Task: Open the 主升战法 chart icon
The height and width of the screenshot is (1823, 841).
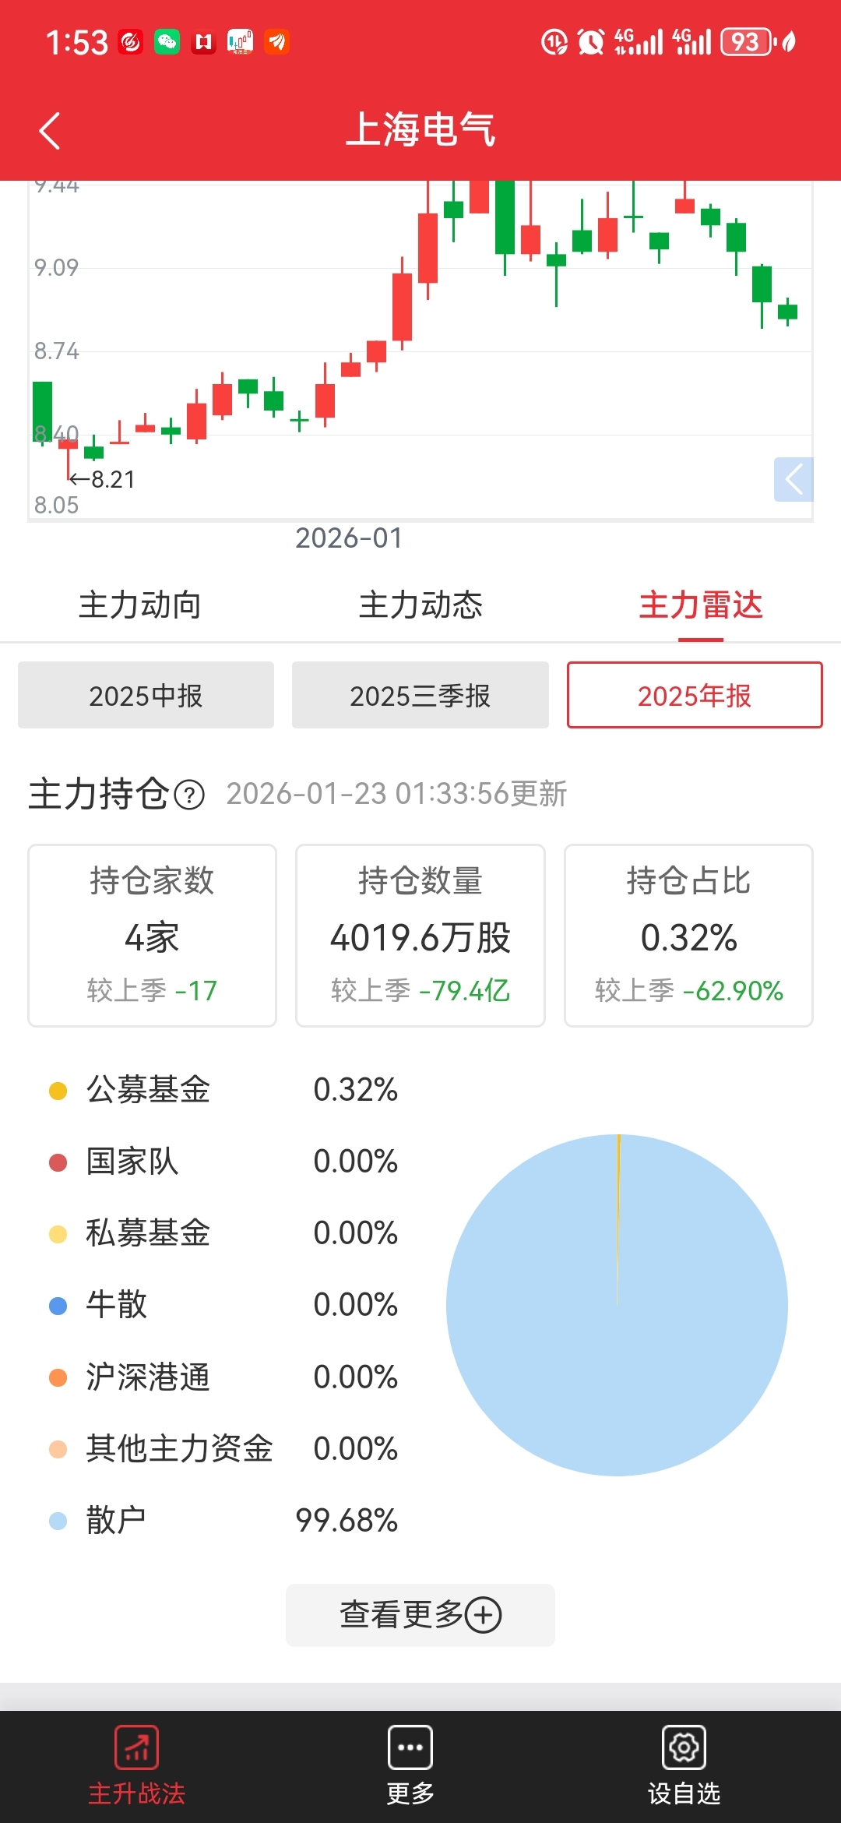Action: pyautogui.click(x=136, y=1747)
